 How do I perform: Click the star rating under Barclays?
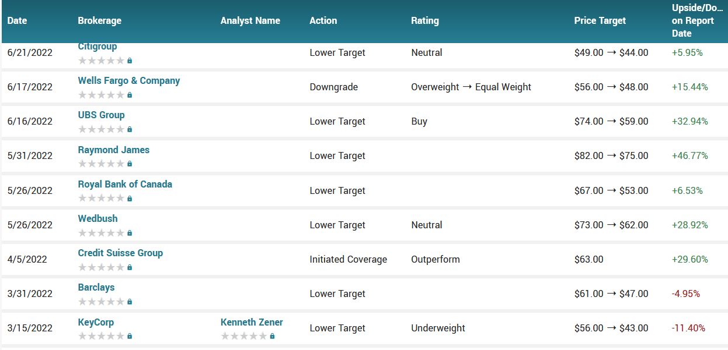[x=101, y=302]
